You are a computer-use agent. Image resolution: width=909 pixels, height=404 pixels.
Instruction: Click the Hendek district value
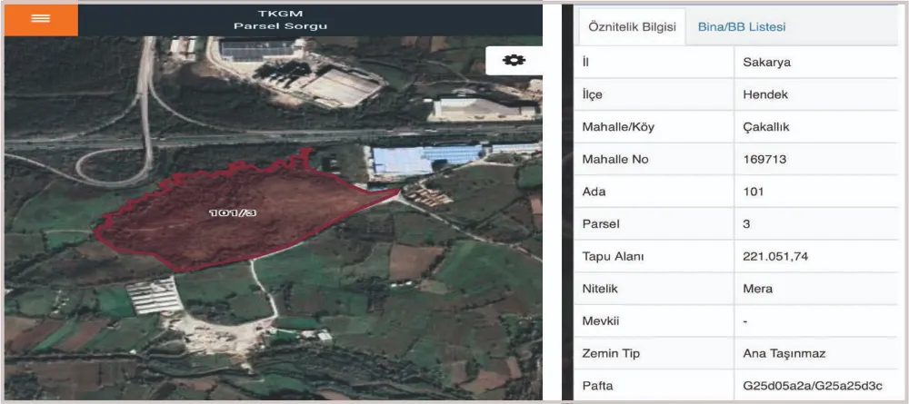pos(764,95)
